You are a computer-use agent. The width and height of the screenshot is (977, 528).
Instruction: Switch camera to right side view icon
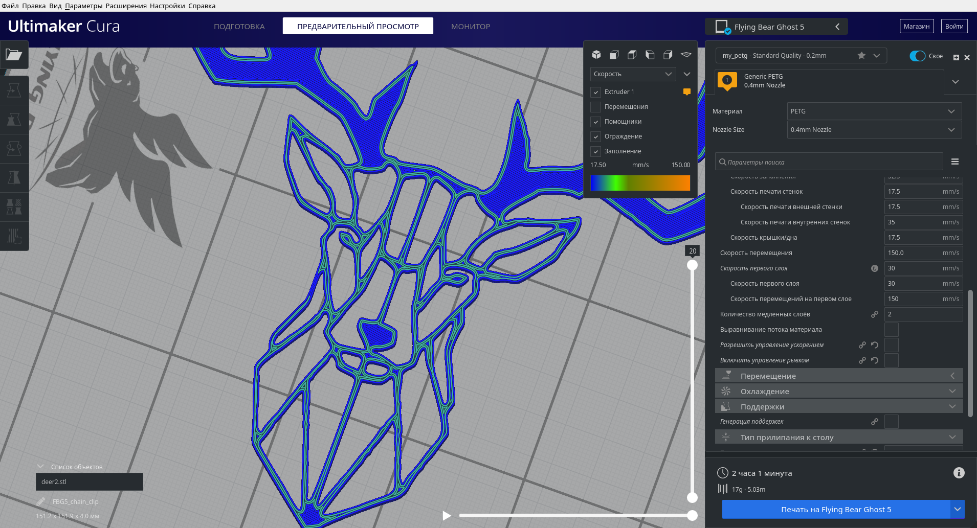click(x=668, y=55)
